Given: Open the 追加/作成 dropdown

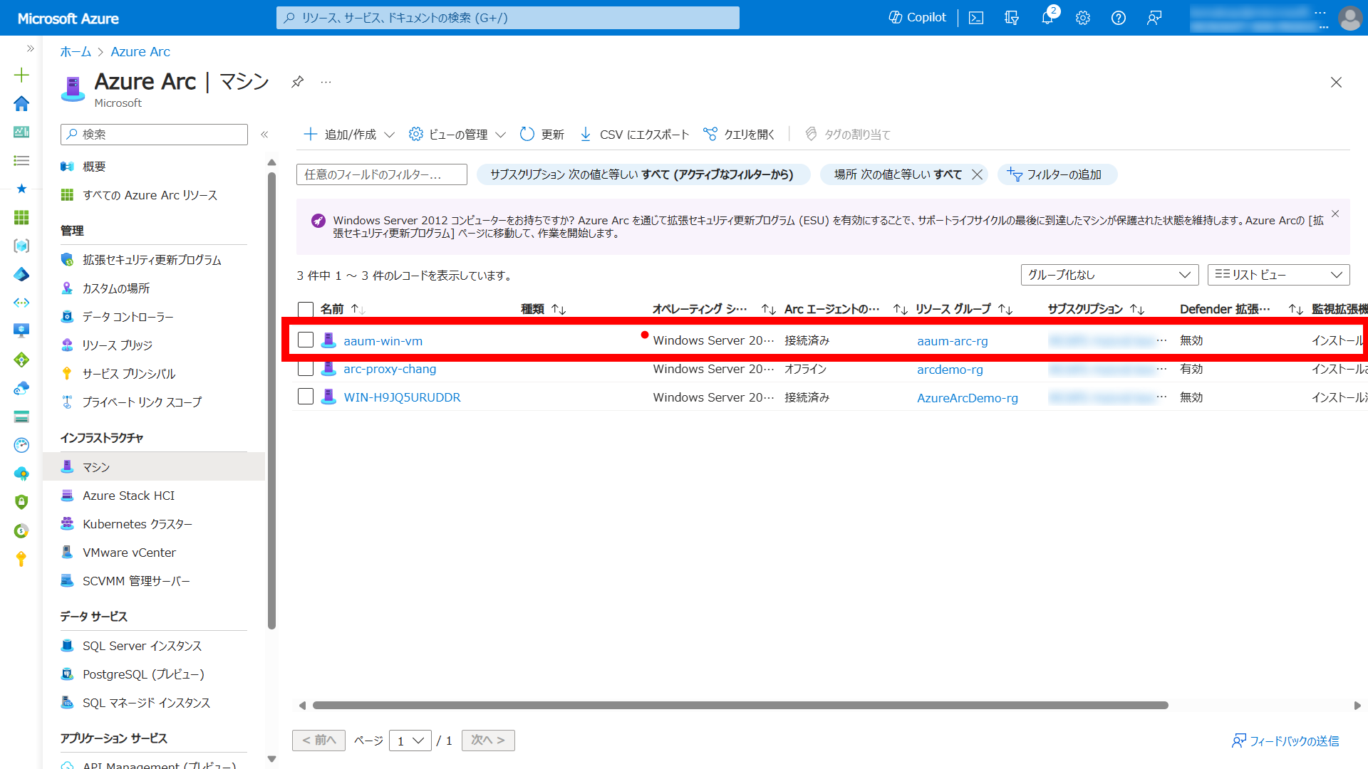Looking at the screenshot, I should point(349,135).
